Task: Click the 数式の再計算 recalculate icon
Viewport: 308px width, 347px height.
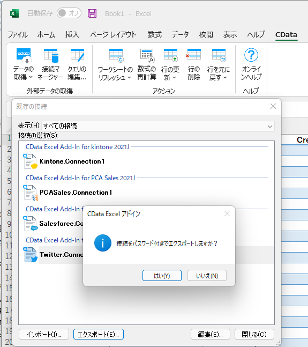Action: click(146, 56)
